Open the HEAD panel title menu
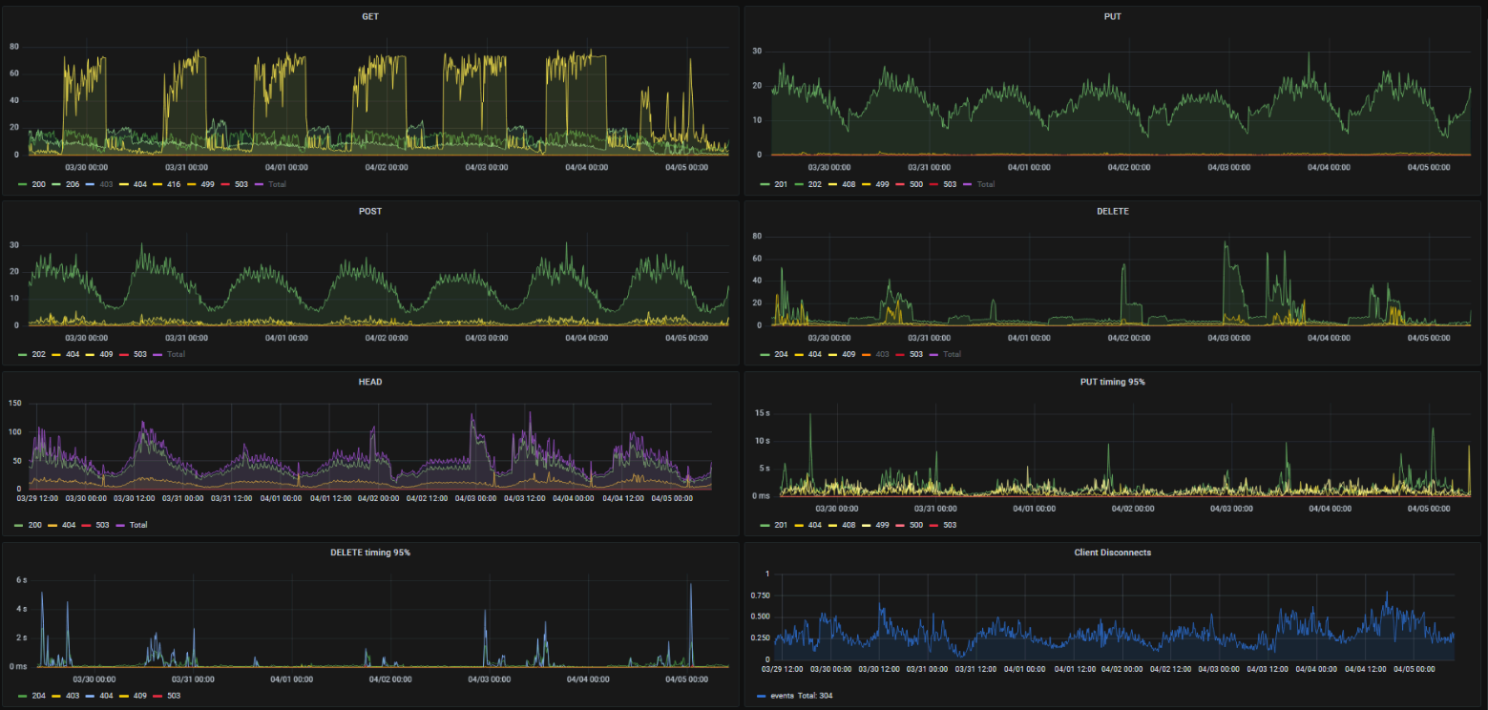The image size is (1488, 710). click(370, 382)
